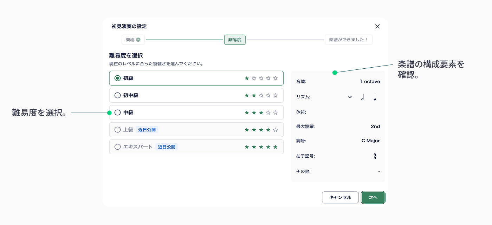Click the third star in 中級 row
This screenshot has height=225, width=492.
261,112
